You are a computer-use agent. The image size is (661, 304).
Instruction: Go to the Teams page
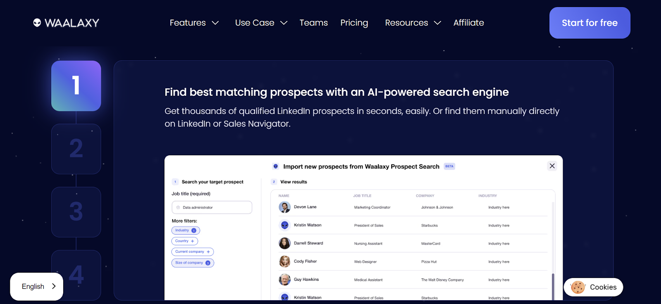[314, 23]
